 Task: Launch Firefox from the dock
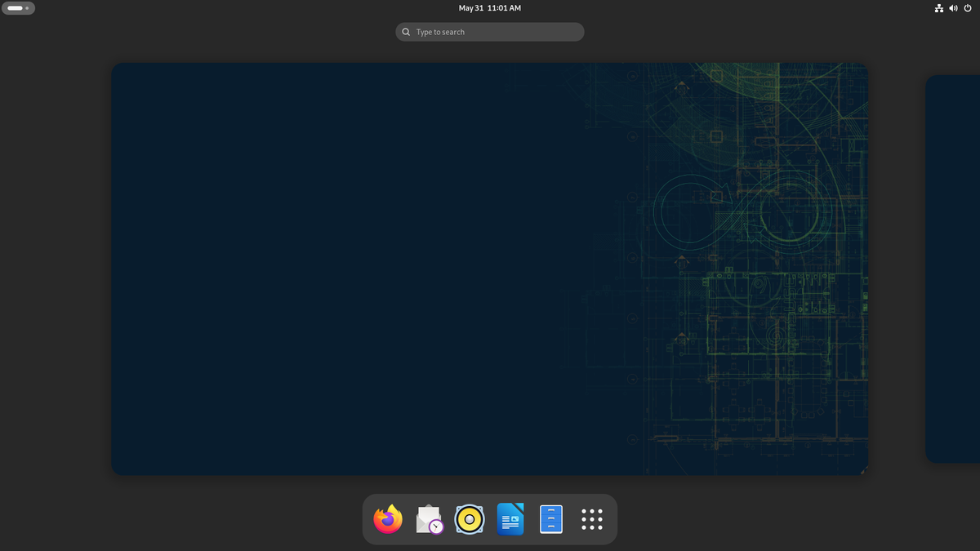pos(387,518)
